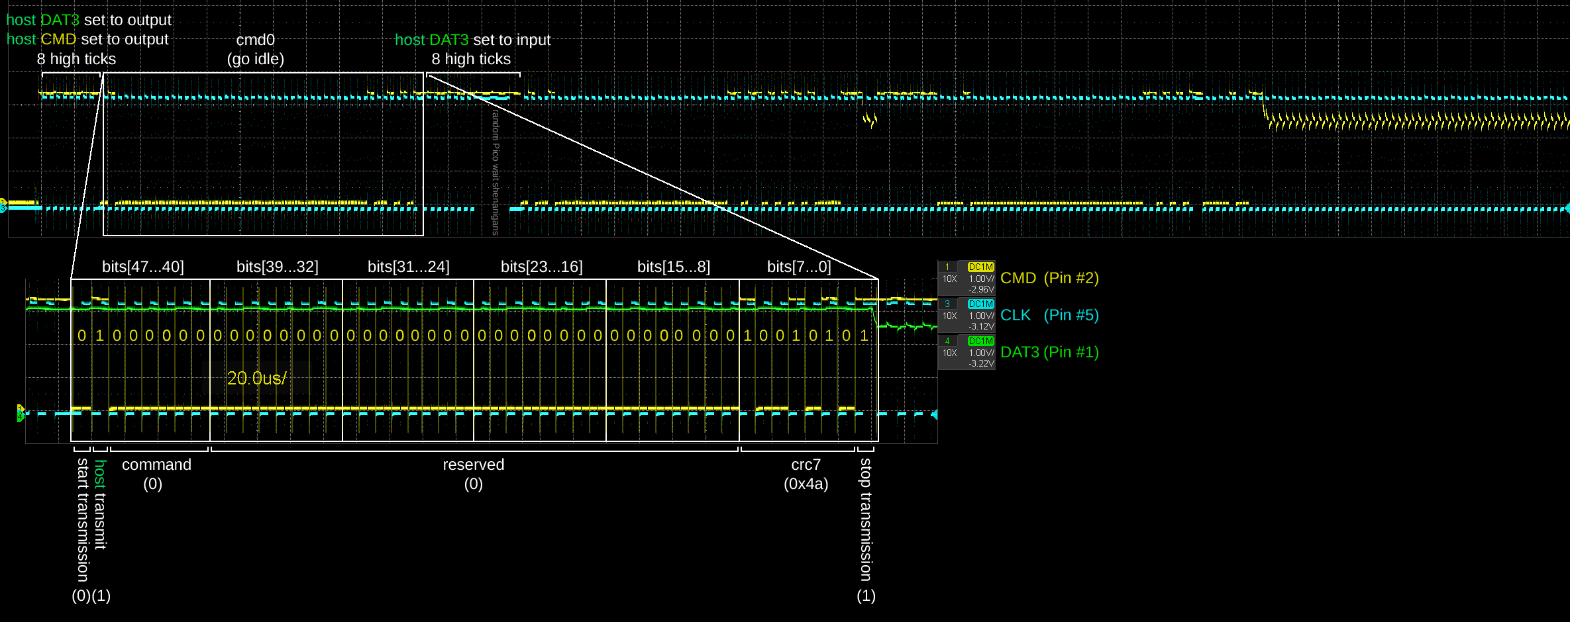The height and width of the screenshot is (622, 1570).
Task: Click the cyan CLK (Pin #5) label
Action: pyautogui.click(x=1049, y=315)
